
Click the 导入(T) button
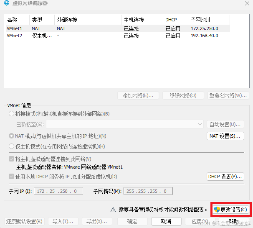pyautogui.click(x=63, y=221)
